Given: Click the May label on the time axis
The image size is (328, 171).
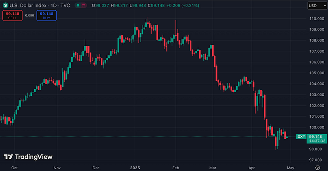Looking at the screenshot, I should coord(291,168).
